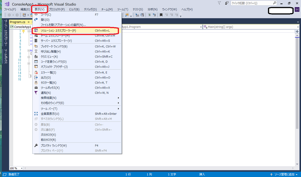Open the ConsoleApp1 project navigation dropdown

21,27
